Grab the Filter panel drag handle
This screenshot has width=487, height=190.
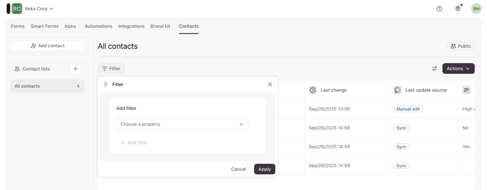click(x=106, y=85)
